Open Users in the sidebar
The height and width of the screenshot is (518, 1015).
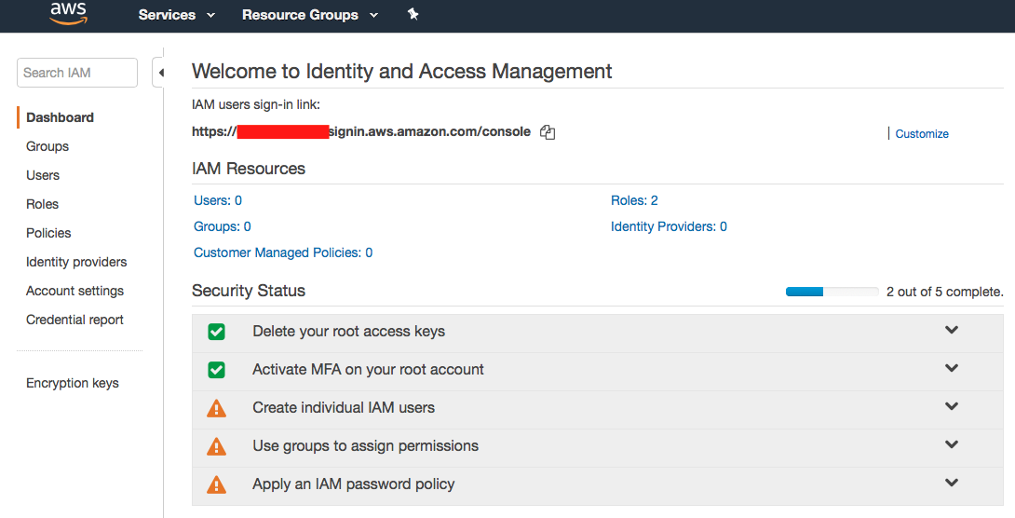tap(43, 175)
